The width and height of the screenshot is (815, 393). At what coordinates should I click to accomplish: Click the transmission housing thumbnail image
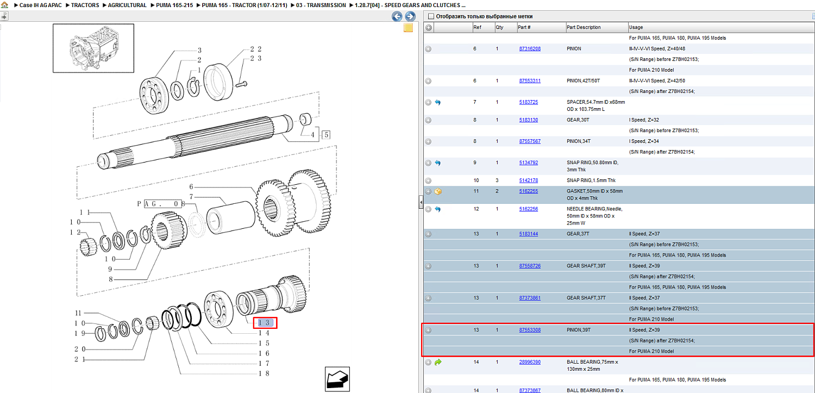click(93, 48)
